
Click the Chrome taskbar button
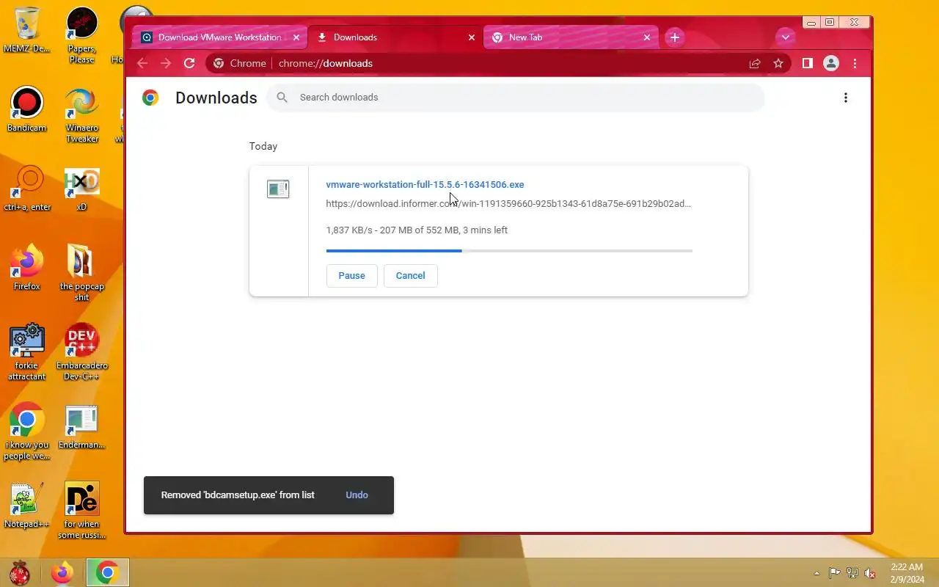point(107,573)
